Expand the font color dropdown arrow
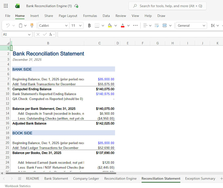 tap(129, 26)
